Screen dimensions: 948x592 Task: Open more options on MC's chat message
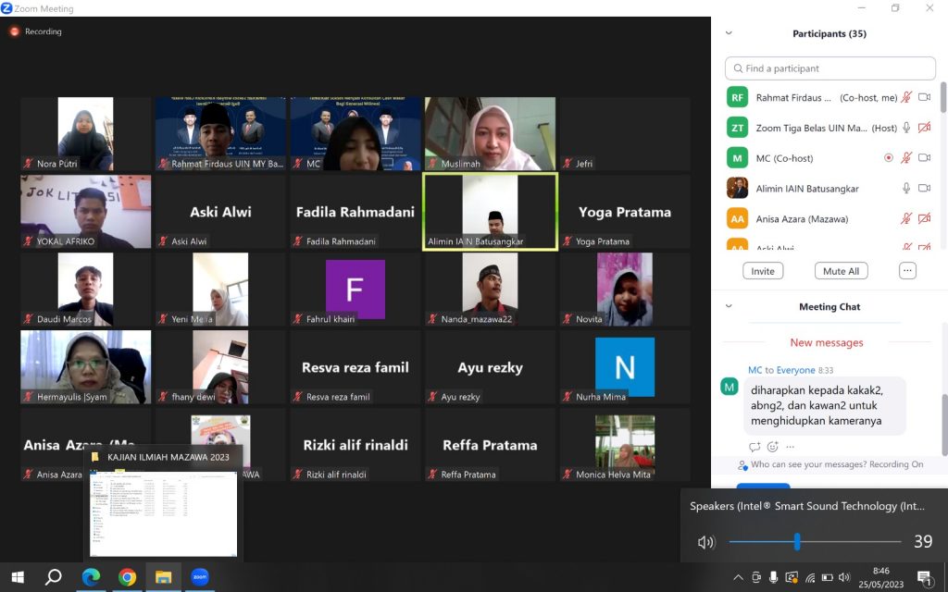coord(790,447)
